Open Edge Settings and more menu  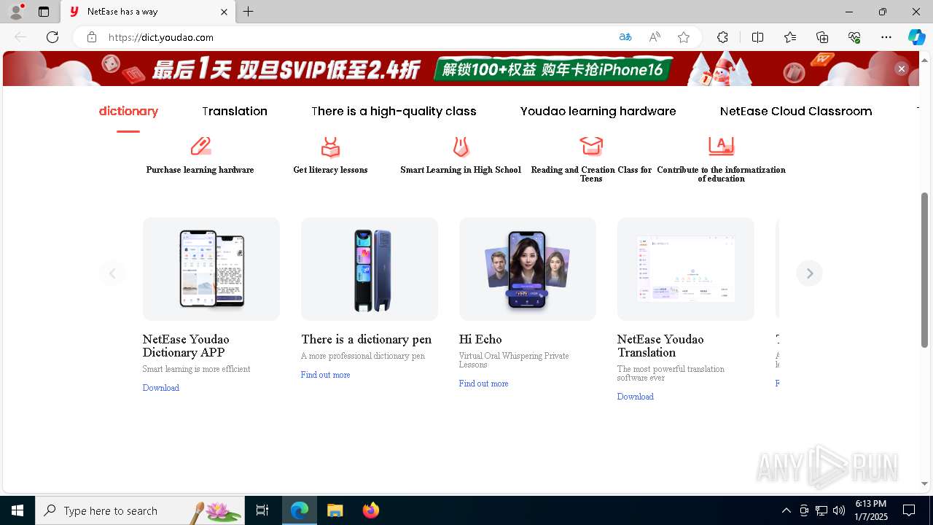886,37
